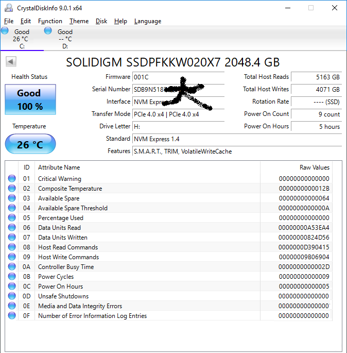Click the Data Units Written status orb
The image size is (347, 353).
[x=12, y=237]
